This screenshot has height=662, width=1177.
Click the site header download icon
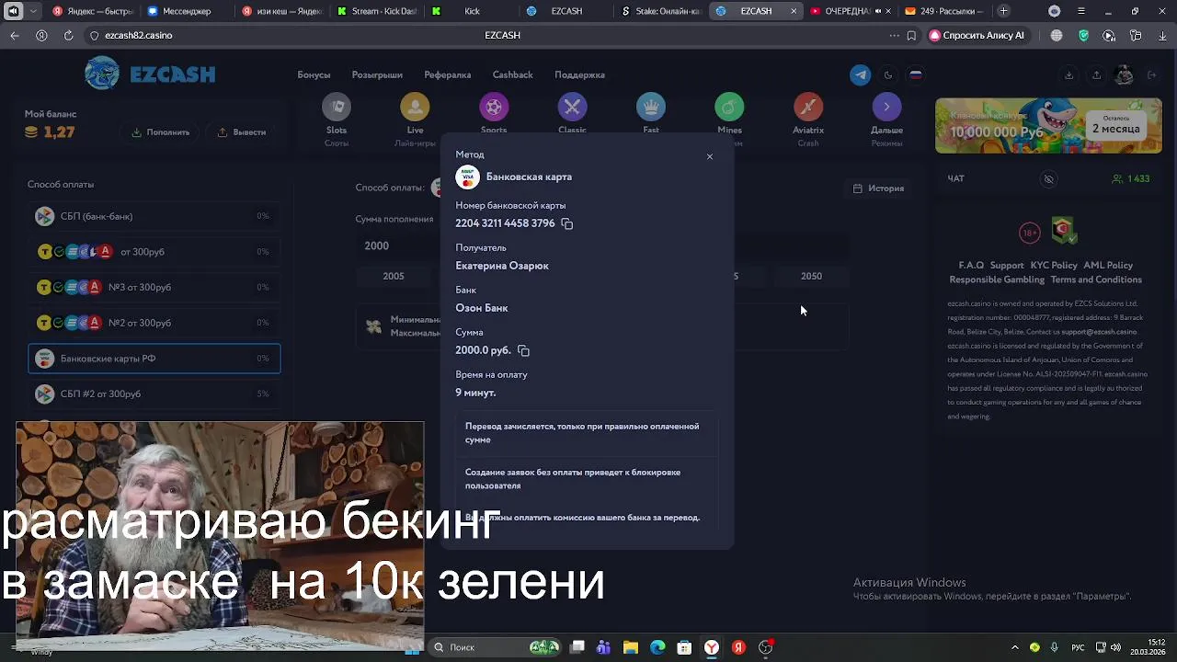1068,75
